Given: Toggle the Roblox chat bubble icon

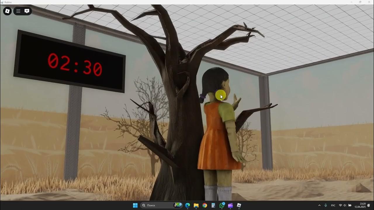Looking at the screenshot, I should click(x=27, y=11).
